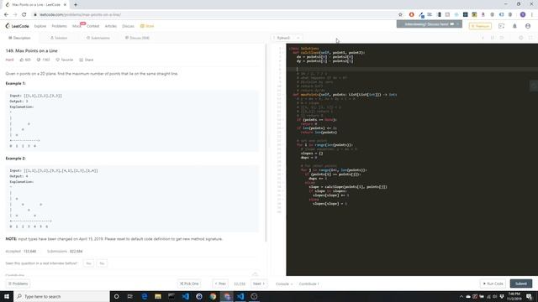Go to the Next problem
The image size is (538, 302).
[259, 284]
